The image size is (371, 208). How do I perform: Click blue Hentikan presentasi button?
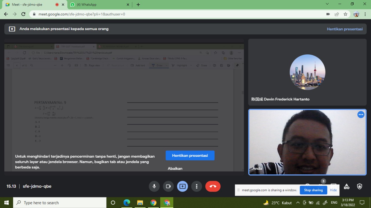[x=190, y=155]
